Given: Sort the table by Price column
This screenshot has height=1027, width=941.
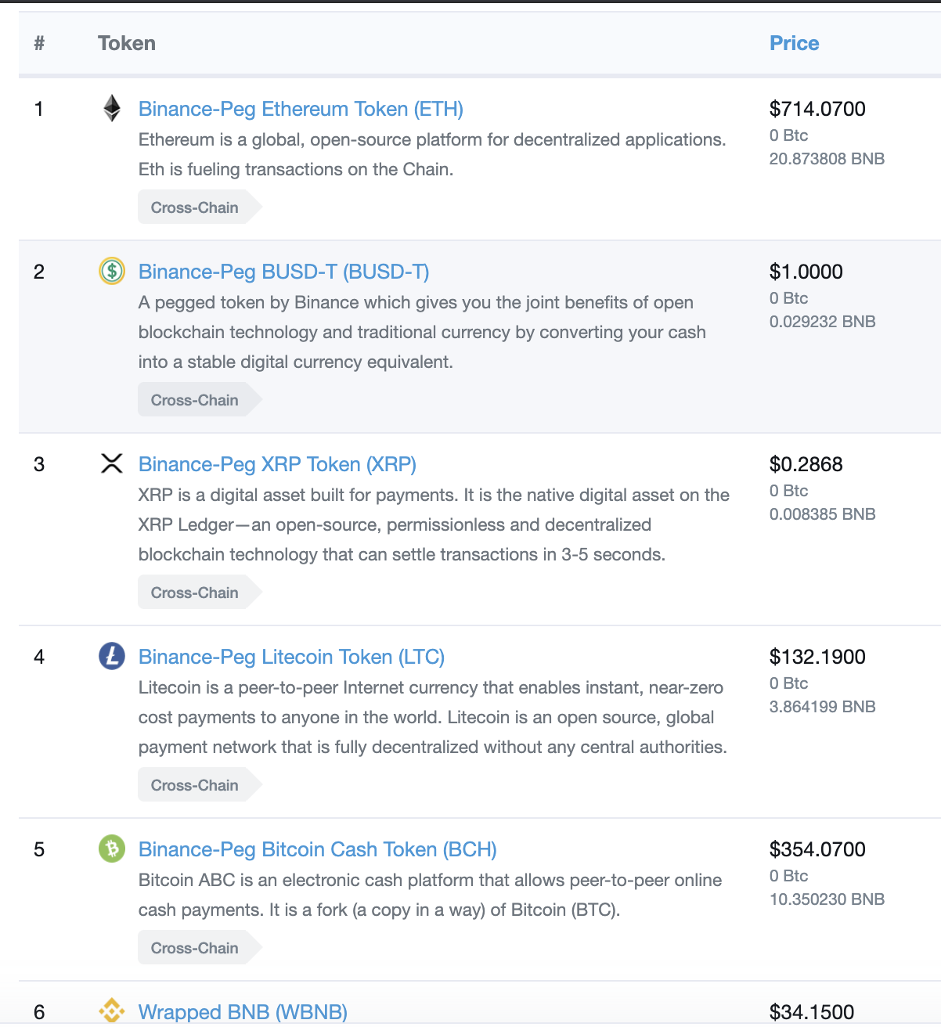Looking at the screenshot, I should pyautogui.click(x=794, y=43).
